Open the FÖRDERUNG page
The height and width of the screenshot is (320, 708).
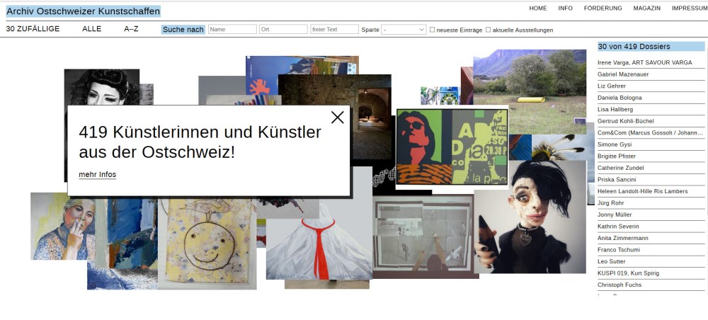[603, 8]
